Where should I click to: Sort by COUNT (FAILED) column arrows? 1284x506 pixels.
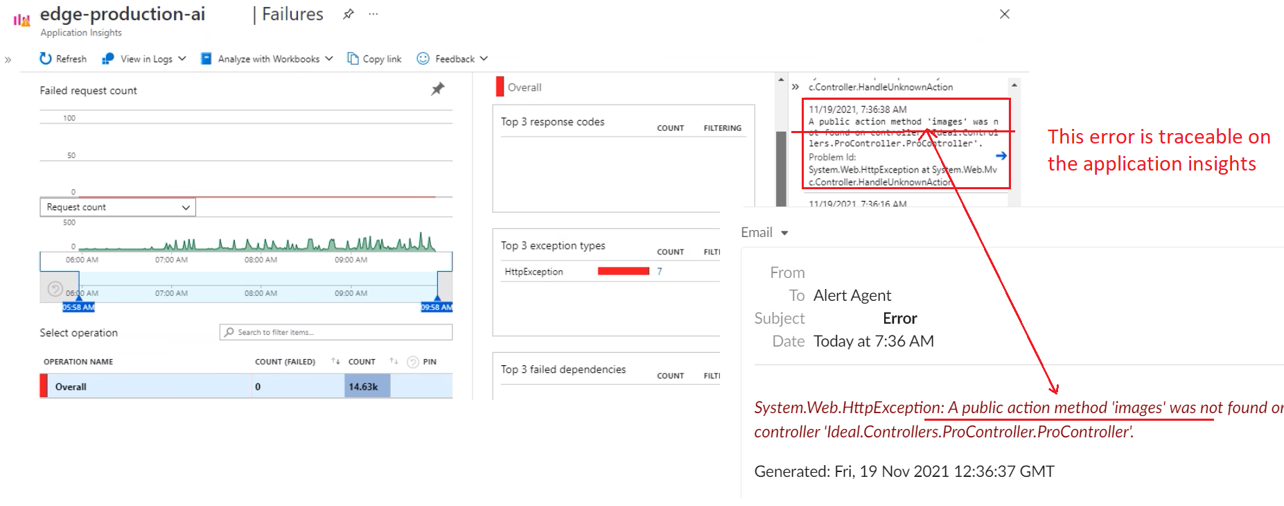[335, 361]
